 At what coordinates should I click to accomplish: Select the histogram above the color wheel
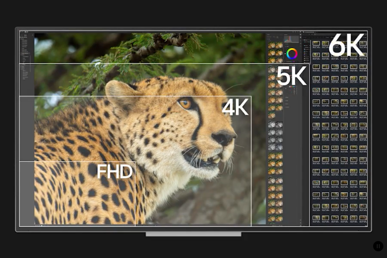pyautogui.click(x=291, y=39)
